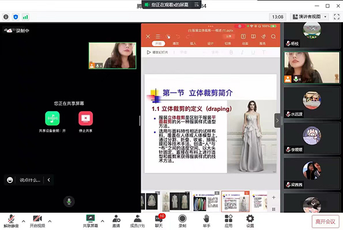Open the 邀请 invite icon
Image resolution: width=343 pixels, height=230 pixels.
pyautogui.click(x=116, y=218)
